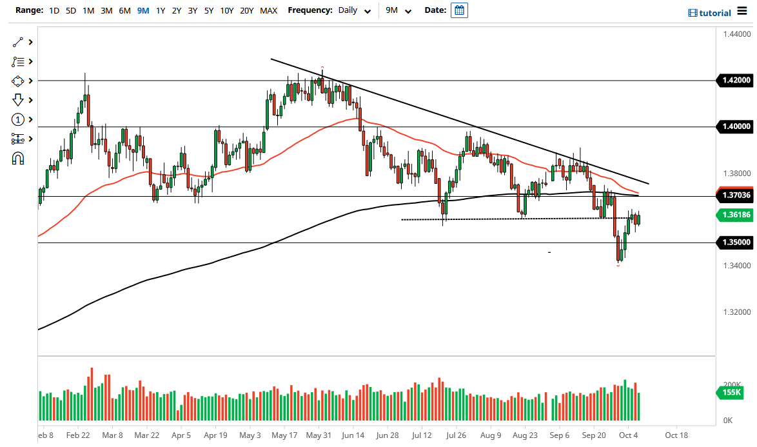Select the measurement tool
This screenshot has height=447, width=757.
[x=18, y=139]
